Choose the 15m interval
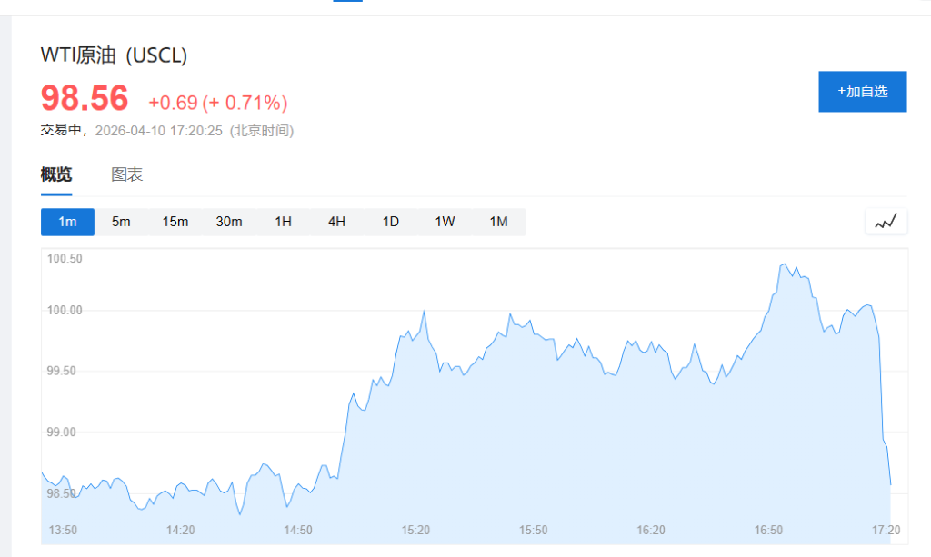The image size is (931, 557). [x=175, y=222]
